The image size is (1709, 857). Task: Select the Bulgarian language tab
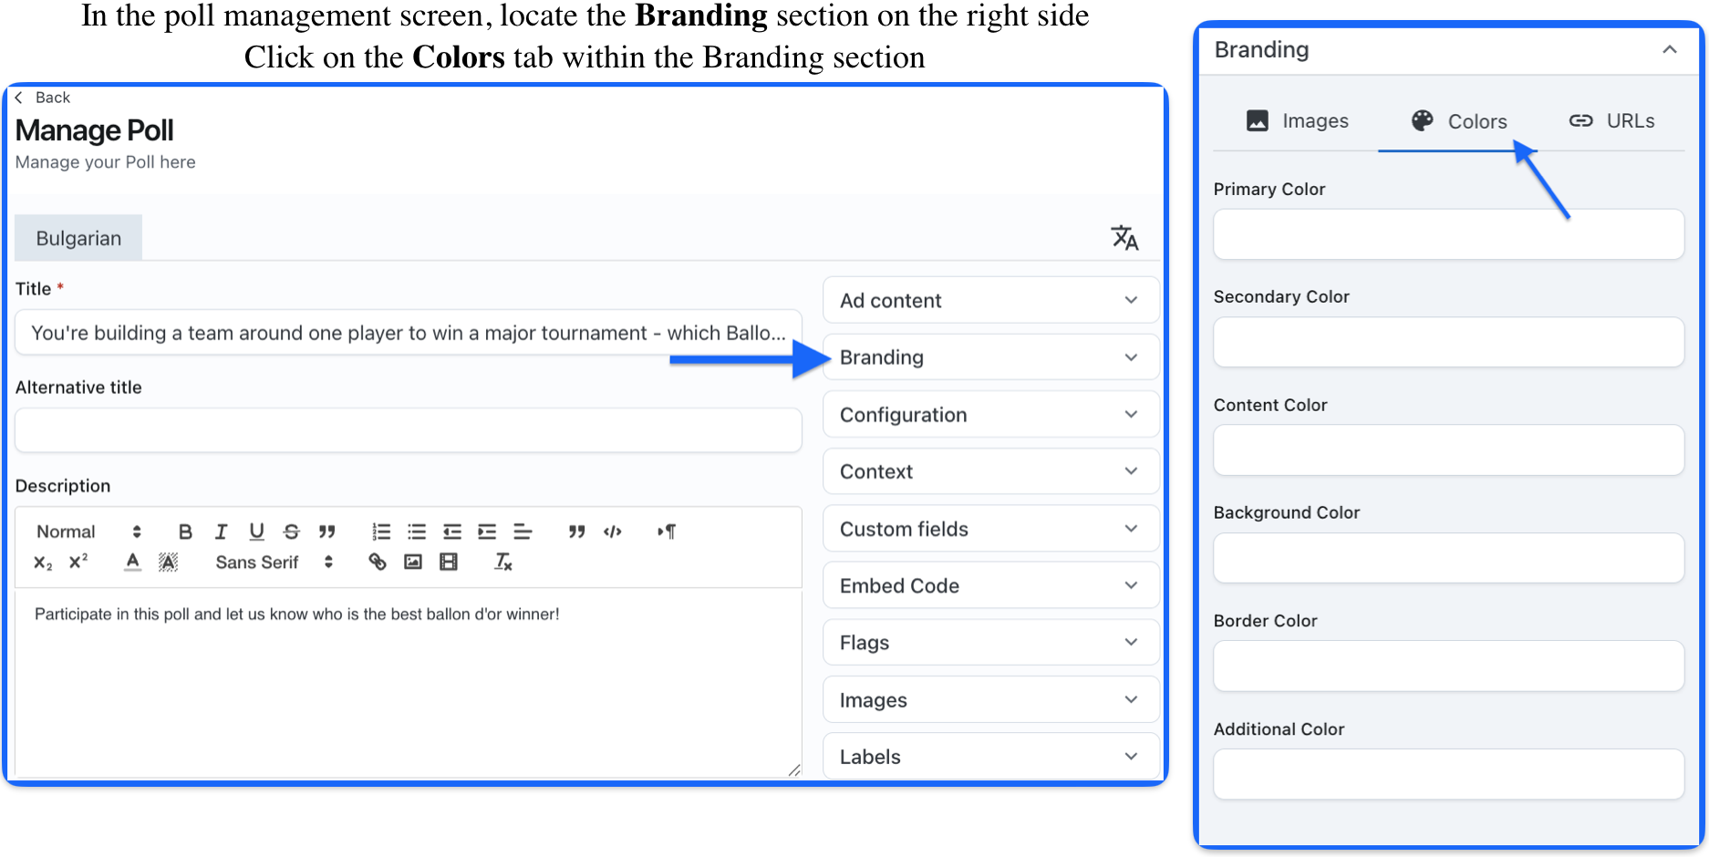pyautogui.click(x=78, y=238)
